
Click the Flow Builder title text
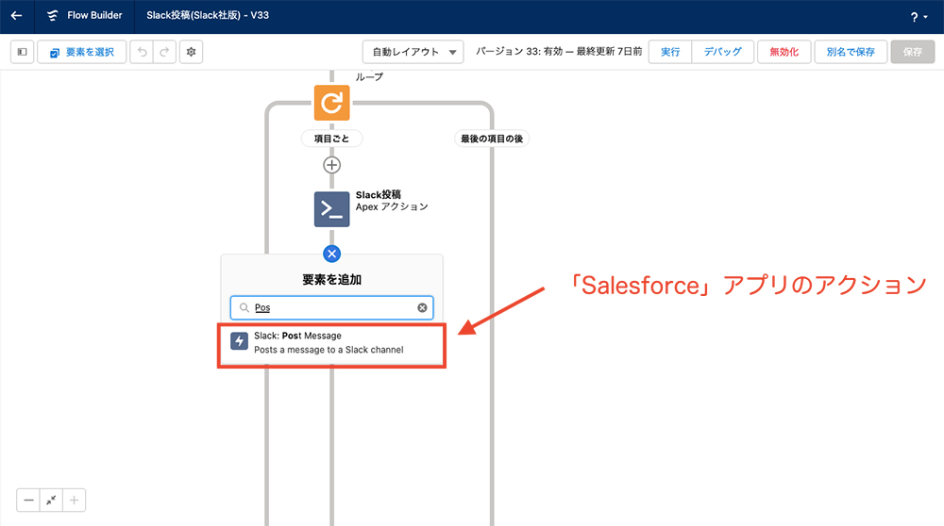(94, 16)
